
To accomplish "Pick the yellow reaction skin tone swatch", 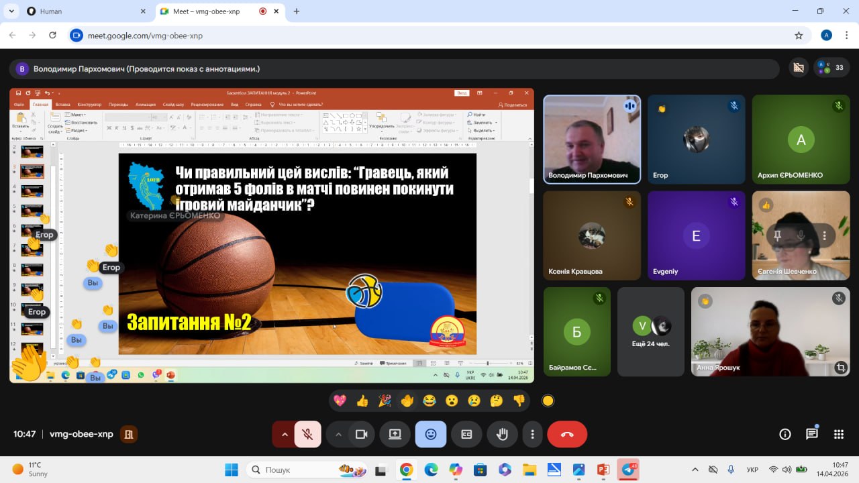I will coord(548,401).
